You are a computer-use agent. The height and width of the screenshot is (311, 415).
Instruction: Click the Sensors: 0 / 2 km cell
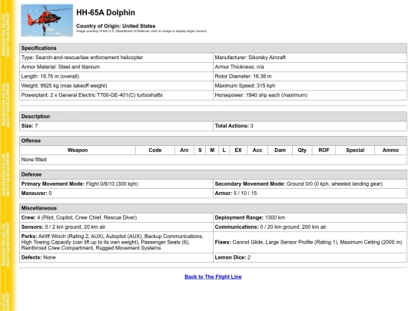pyautogui.click(x=116, y=227)
